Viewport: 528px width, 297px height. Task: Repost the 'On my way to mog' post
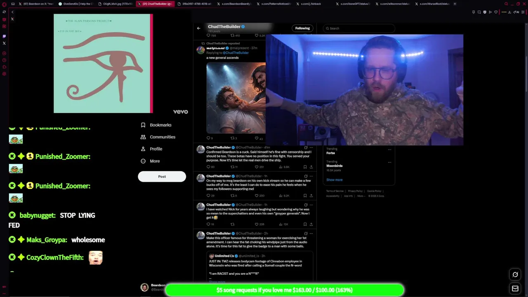click(232, 196)
